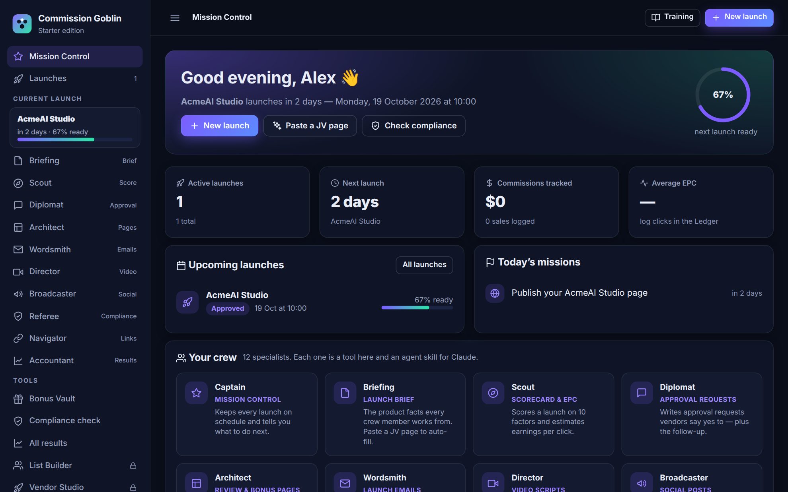Click the sidebar AcmeAI Studio progress bar
This screenshot has width=788, height=492.
point(75,139)
